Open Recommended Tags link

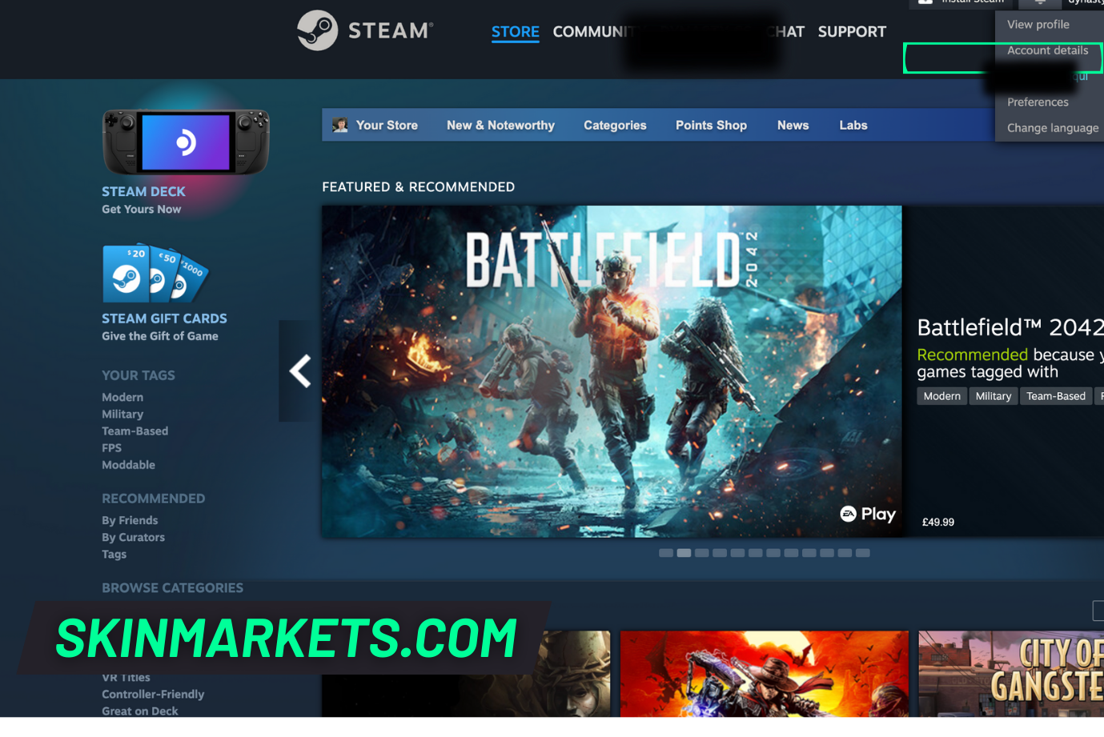pos(114,555)
